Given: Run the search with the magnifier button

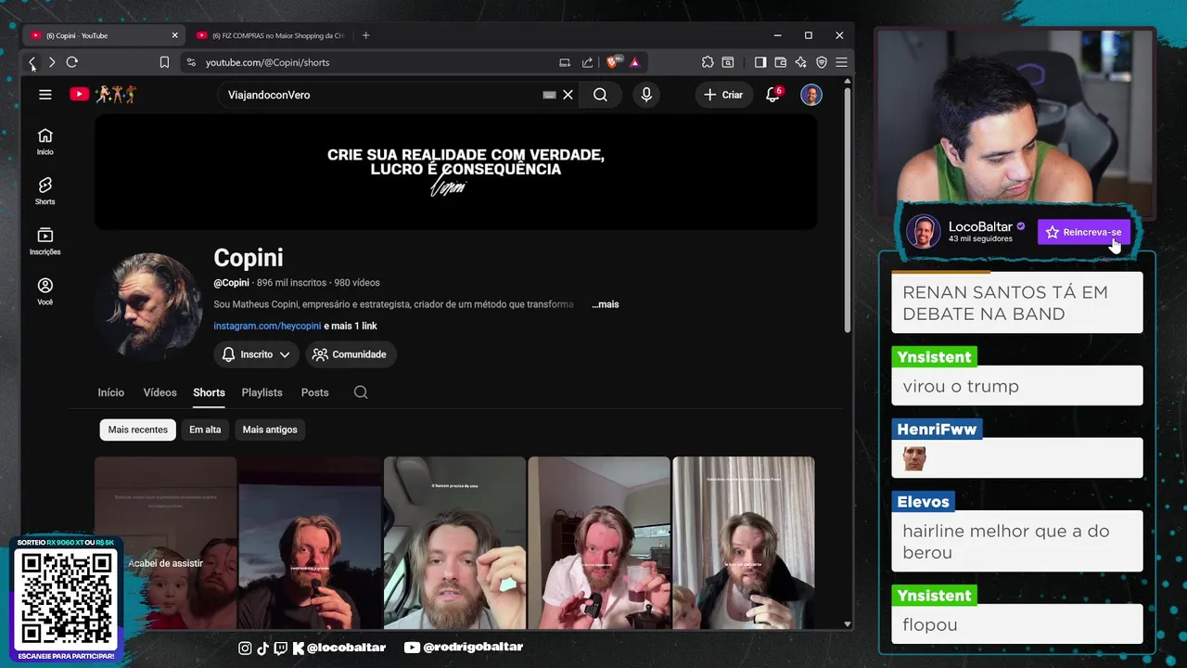Looking at the screenshot, I should 600,95.
